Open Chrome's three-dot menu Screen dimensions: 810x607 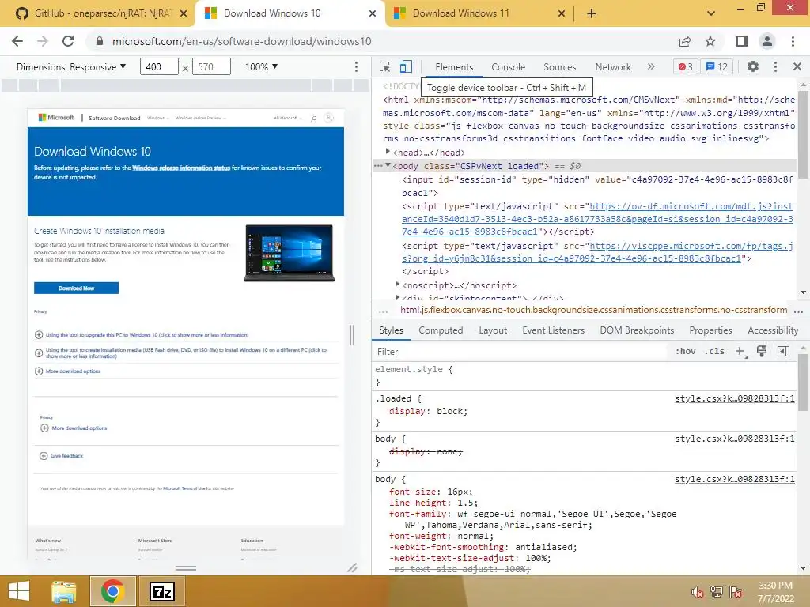point(793,41)
